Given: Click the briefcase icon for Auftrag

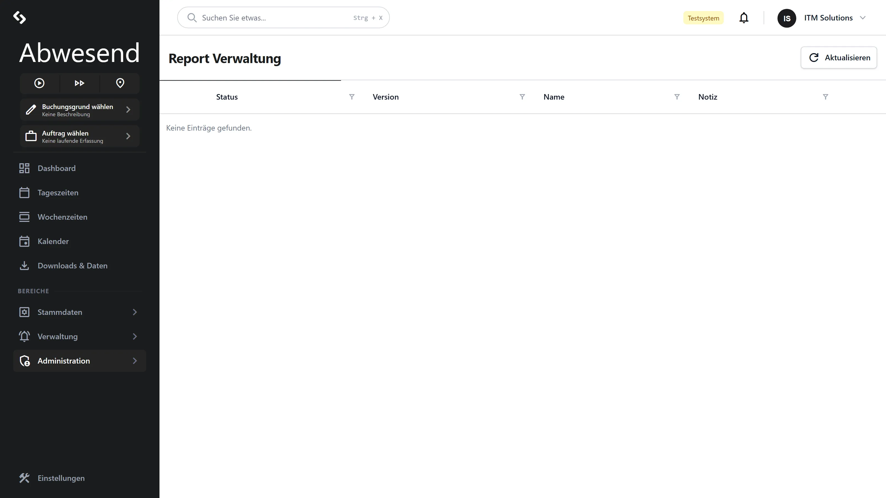Looking at the screenshot, I should pyautogui.click(x=31, y=136).
